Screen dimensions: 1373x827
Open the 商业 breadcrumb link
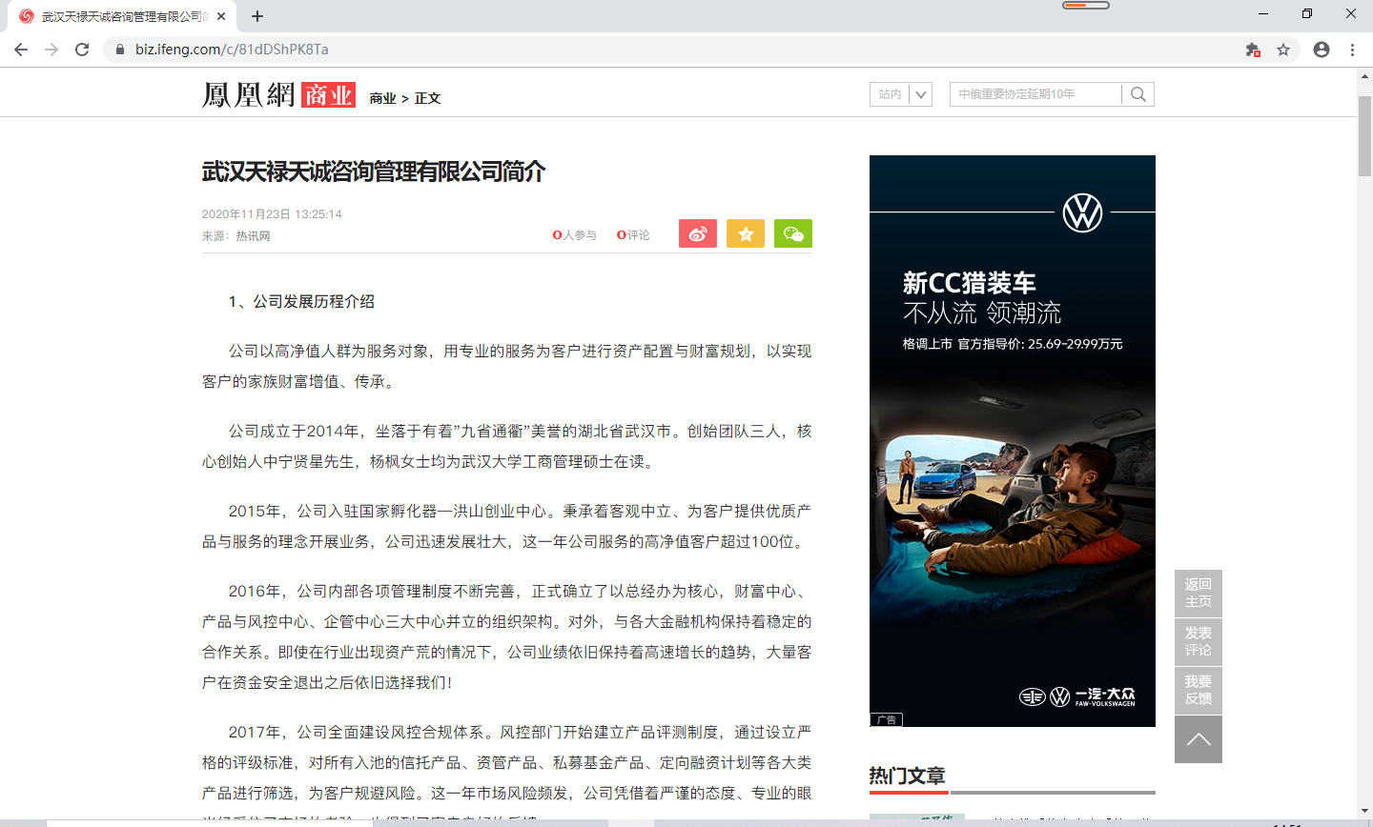(x=382, y=98)
